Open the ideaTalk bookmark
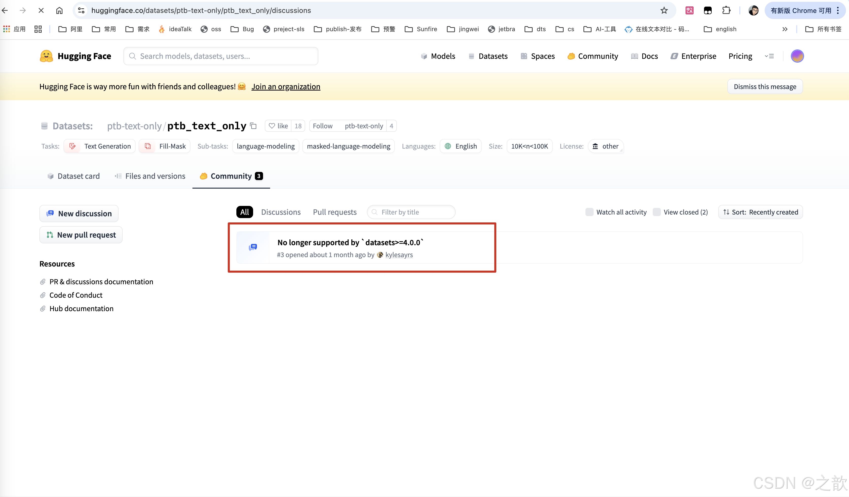 [175, 29]
